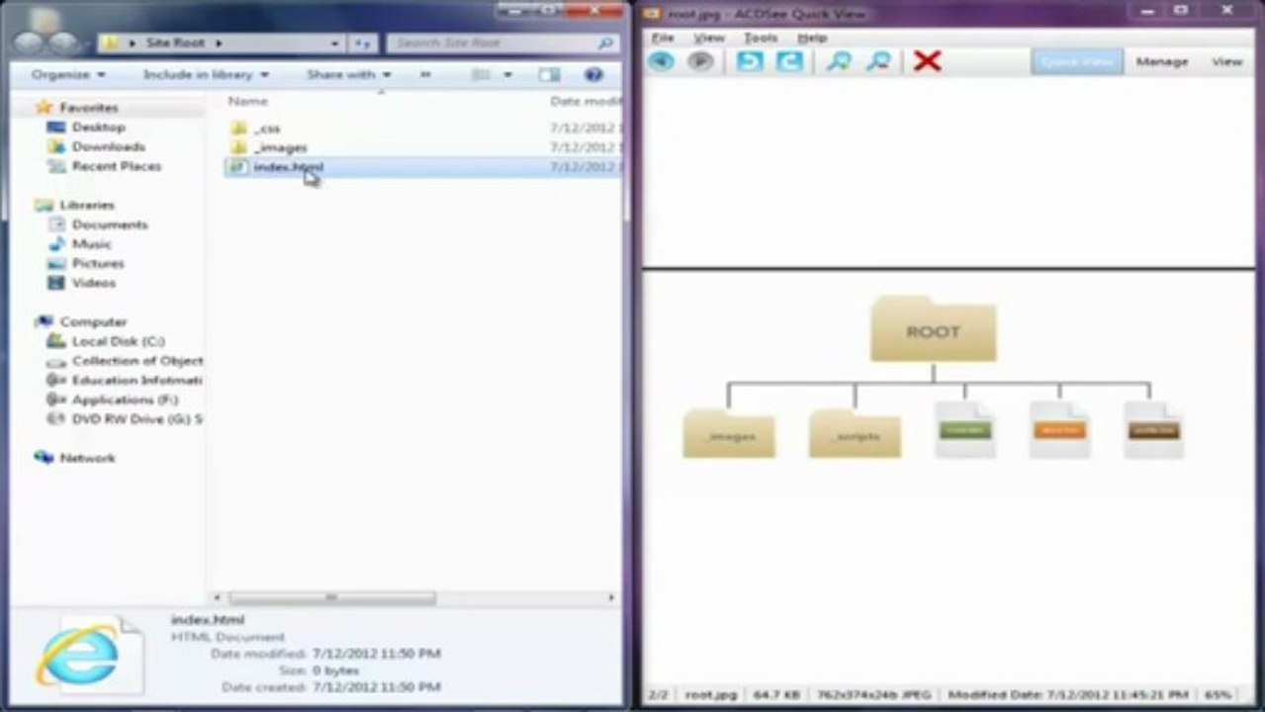Open Videos library
The width and height of the screenshot is (1265, 712).
93,283
